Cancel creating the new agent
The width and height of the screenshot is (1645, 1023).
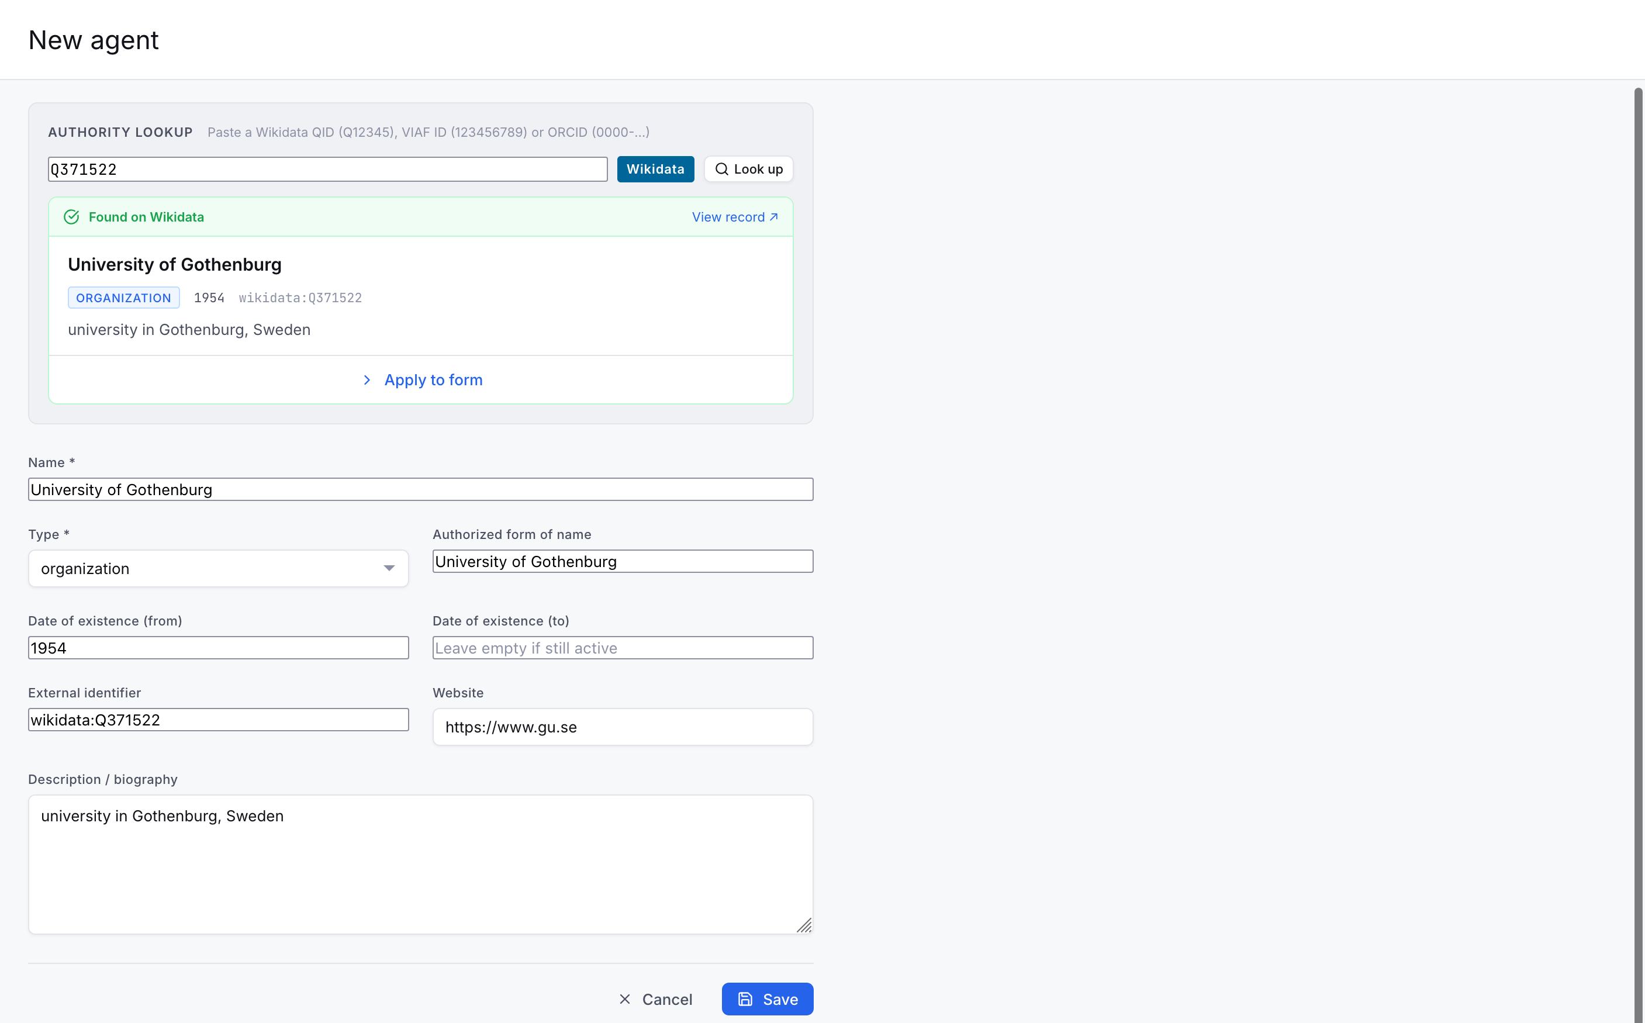[x=655, y=999]
